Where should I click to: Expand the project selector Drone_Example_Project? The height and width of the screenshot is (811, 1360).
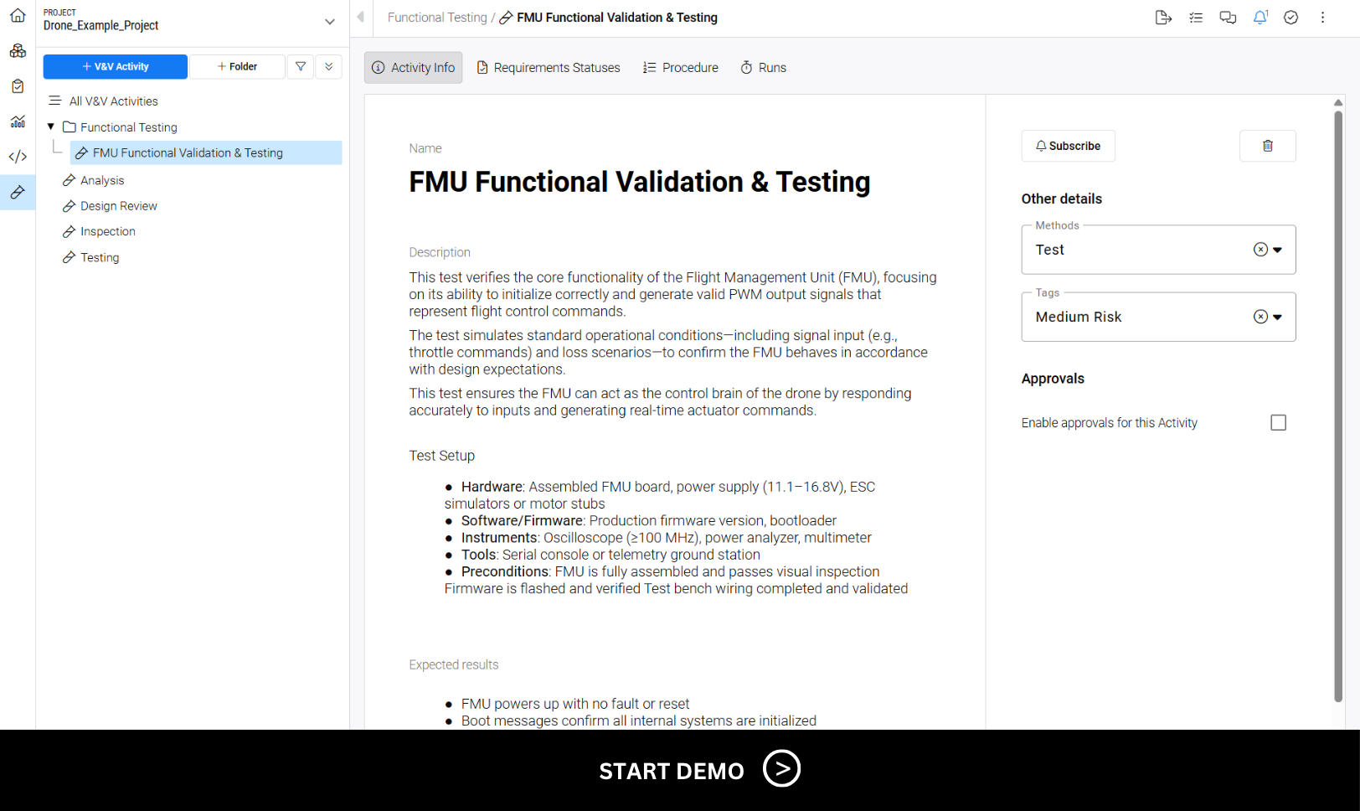point(329,22)
